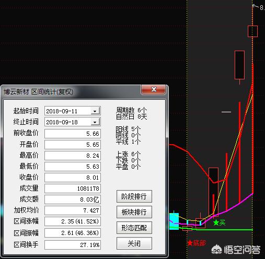
Task: Click the 收盘价 value 8.01
Action: click(x=73, y=178)
